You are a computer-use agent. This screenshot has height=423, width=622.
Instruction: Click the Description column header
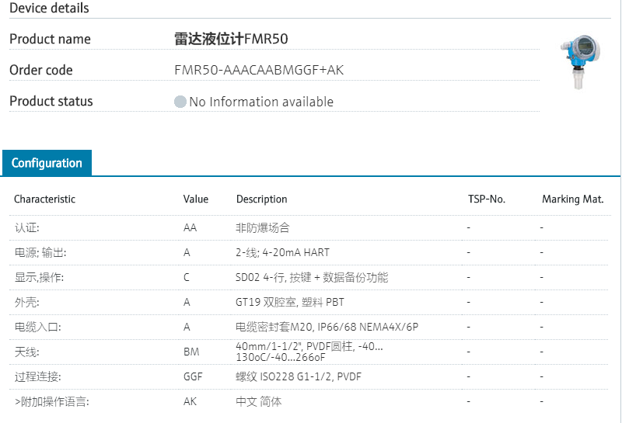262,199
